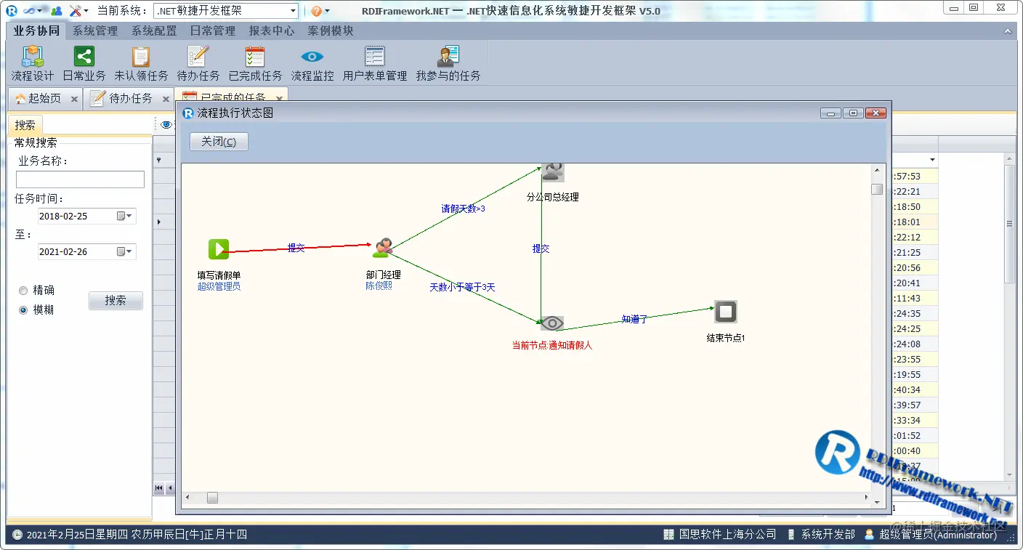Image resolution: width=1023 pixels, height=550 pixels.
Task: Click the diagram vertical scrollbar thumb
Action: coord(877,190)
